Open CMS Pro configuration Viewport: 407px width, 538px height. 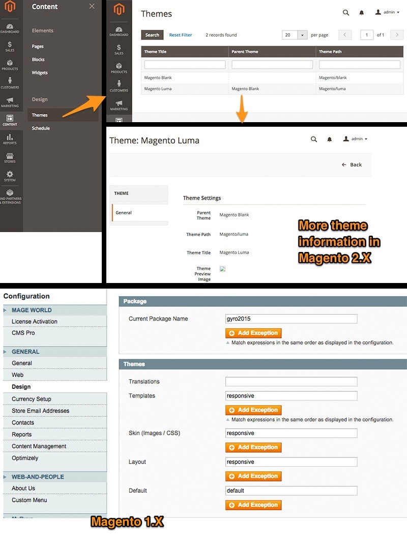(23, 333)
